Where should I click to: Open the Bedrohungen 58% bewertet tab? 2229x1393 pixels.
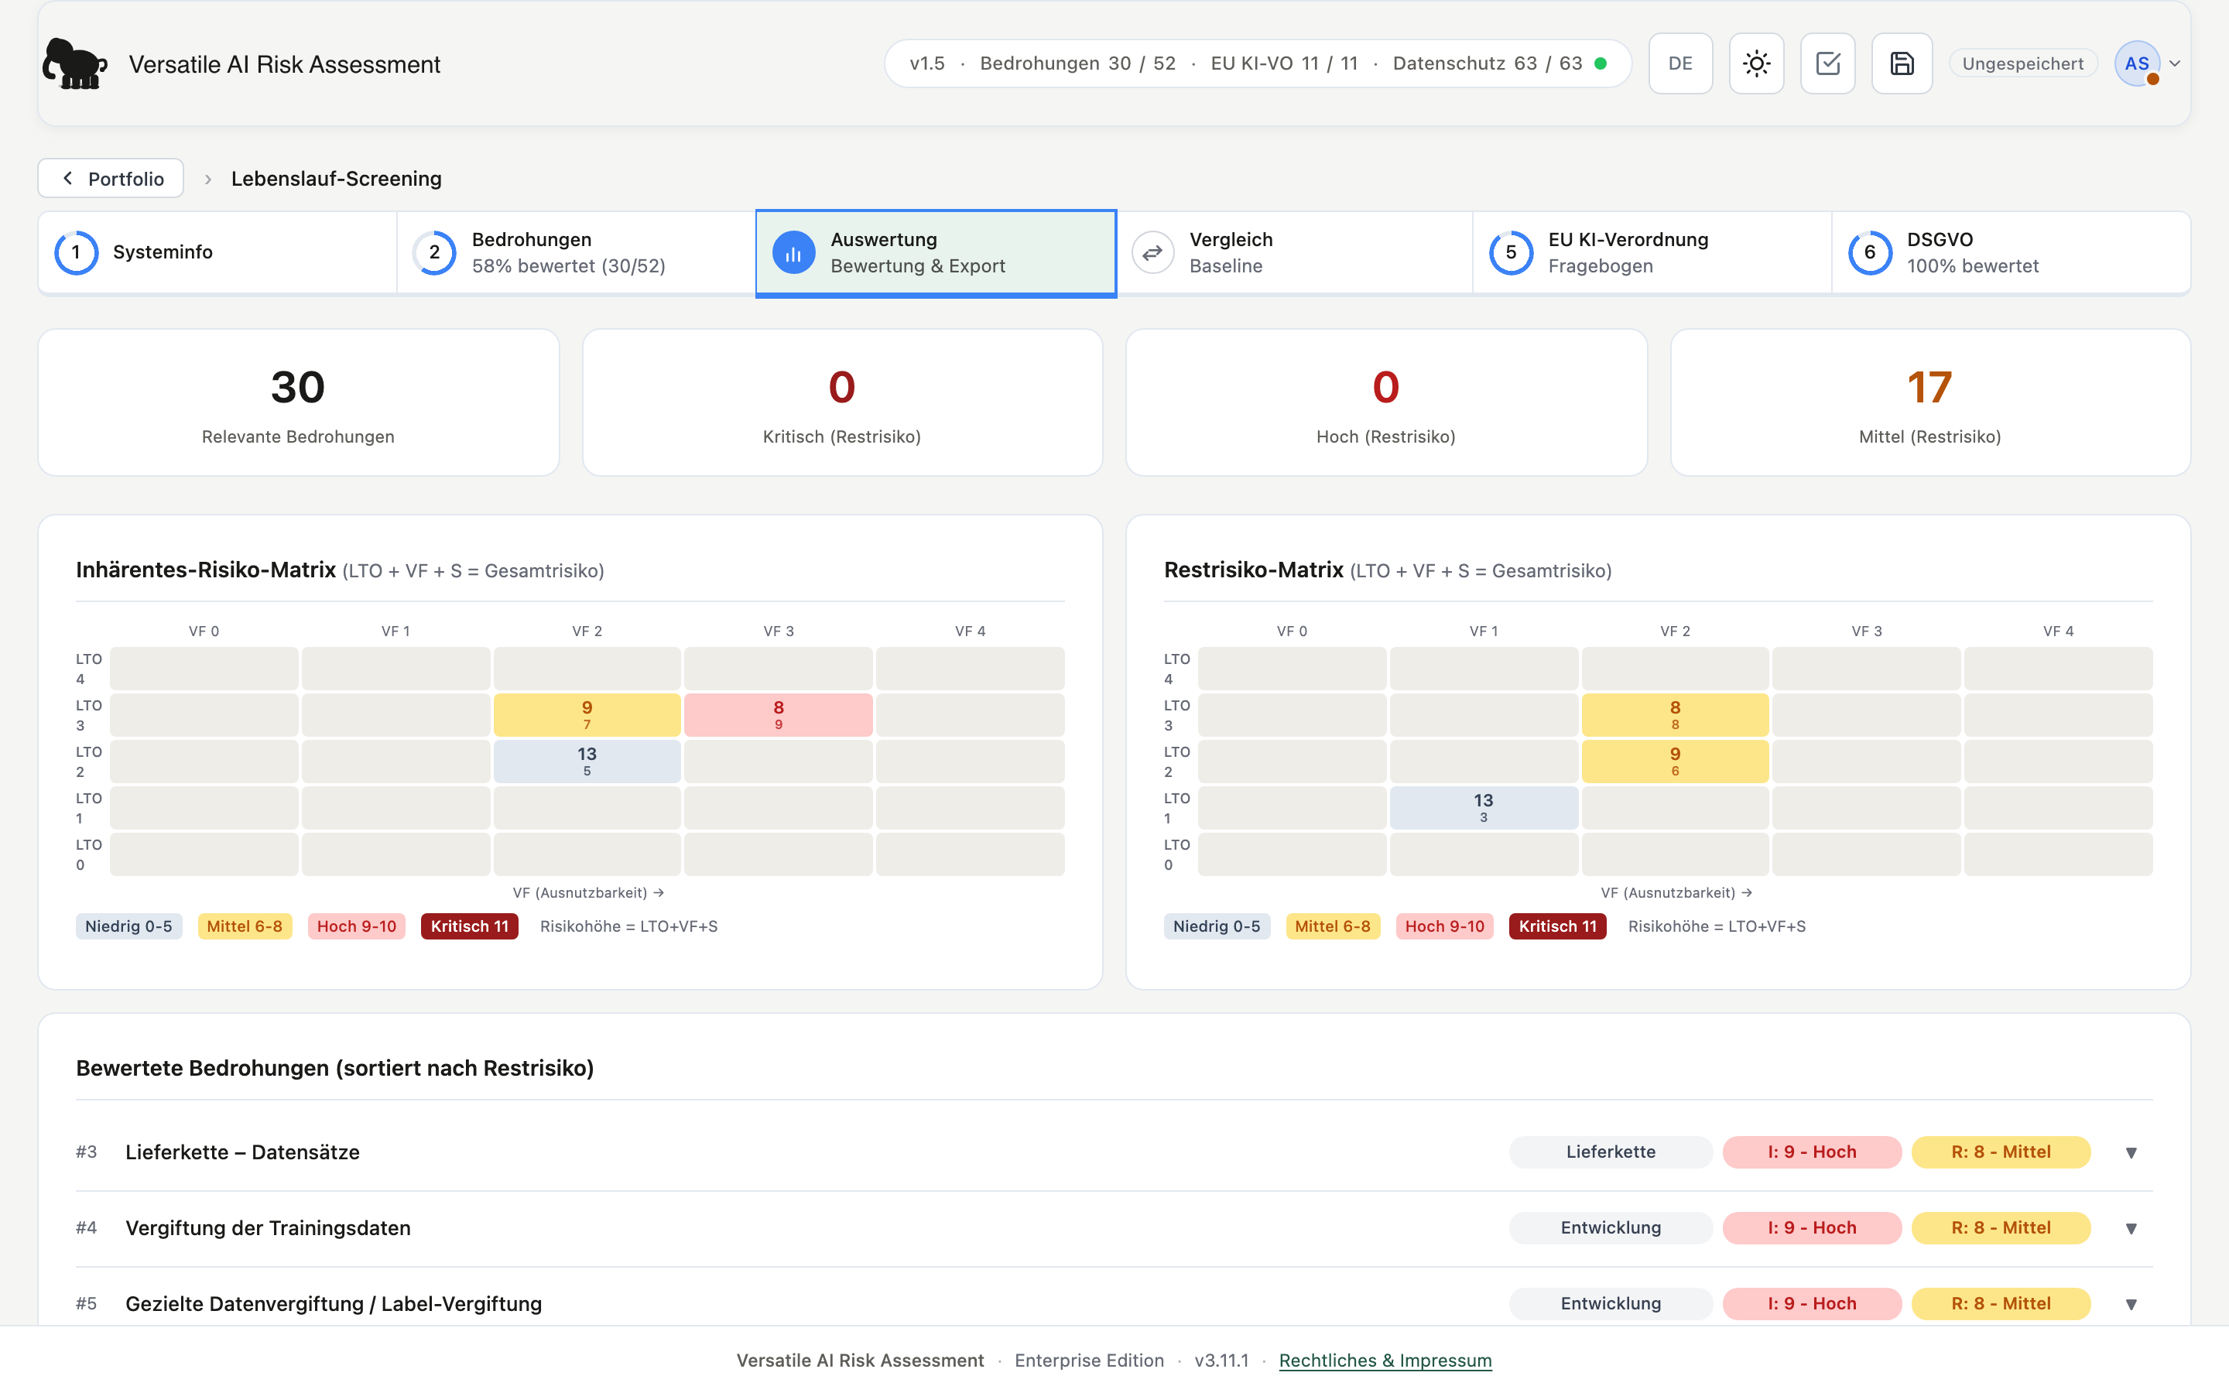577,252
